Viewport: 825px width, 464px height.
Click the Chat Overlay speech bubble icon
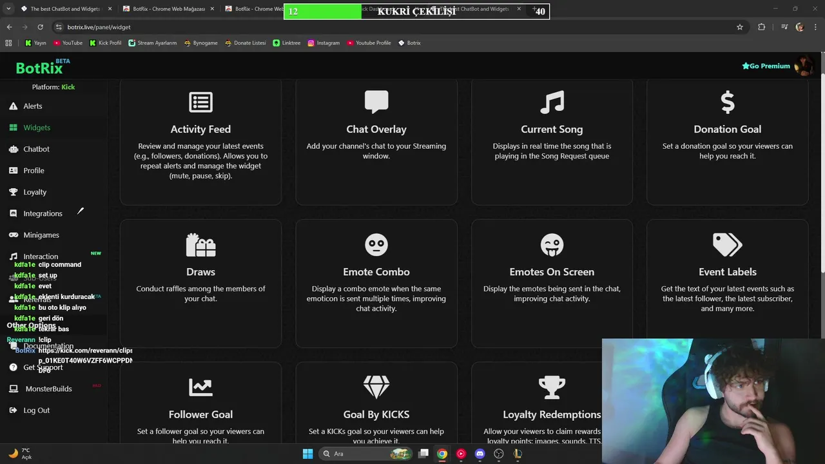[x=376, y=102]
